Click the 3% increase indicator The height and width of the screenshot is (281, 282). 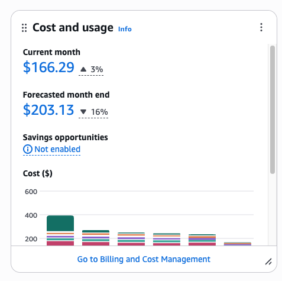point(91,69)
